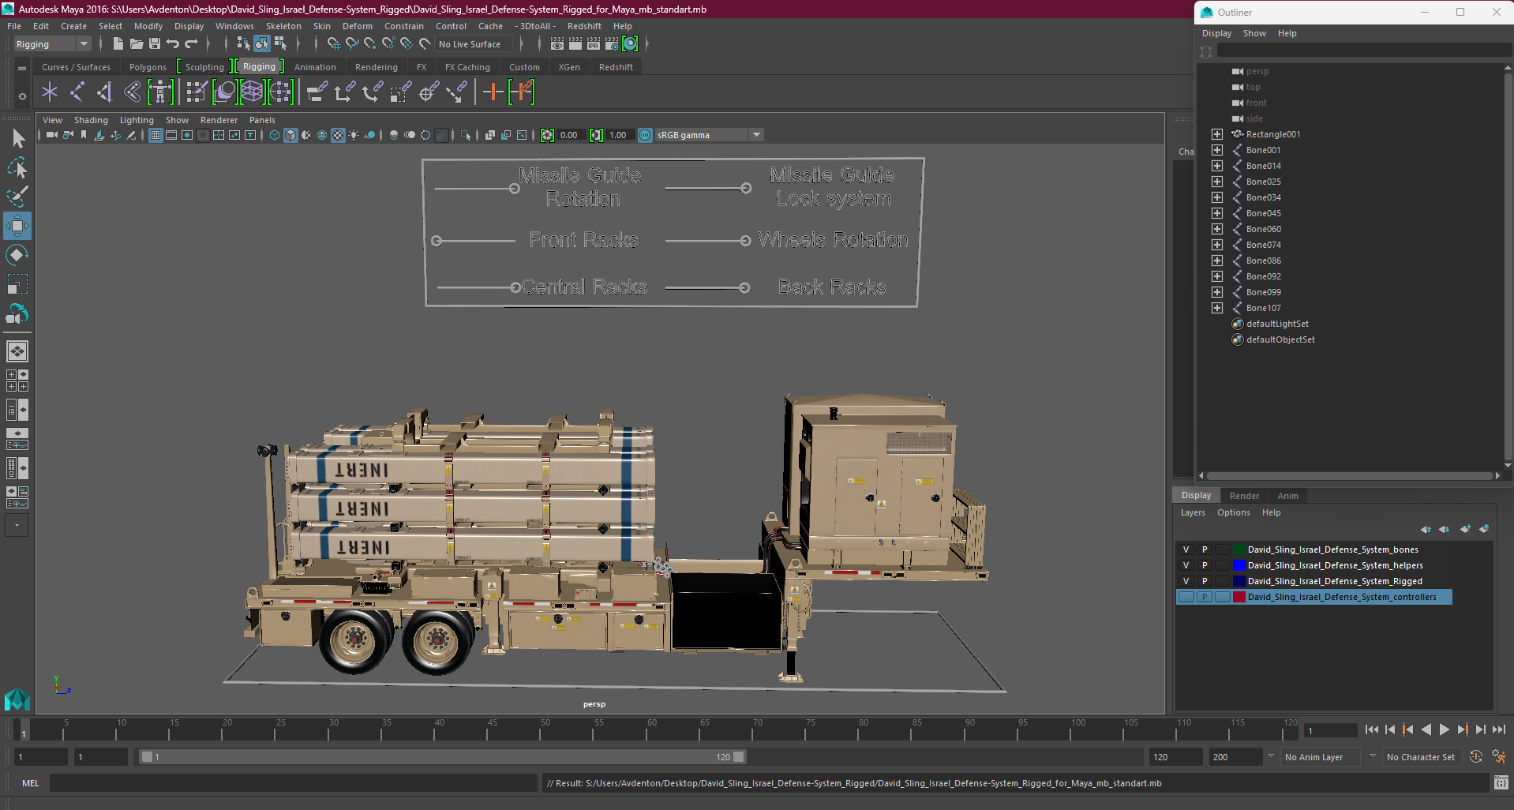Toggle playback P of Rigged layer
The height and width of the screenshot is (810, 1514).
pos(1205,581)
